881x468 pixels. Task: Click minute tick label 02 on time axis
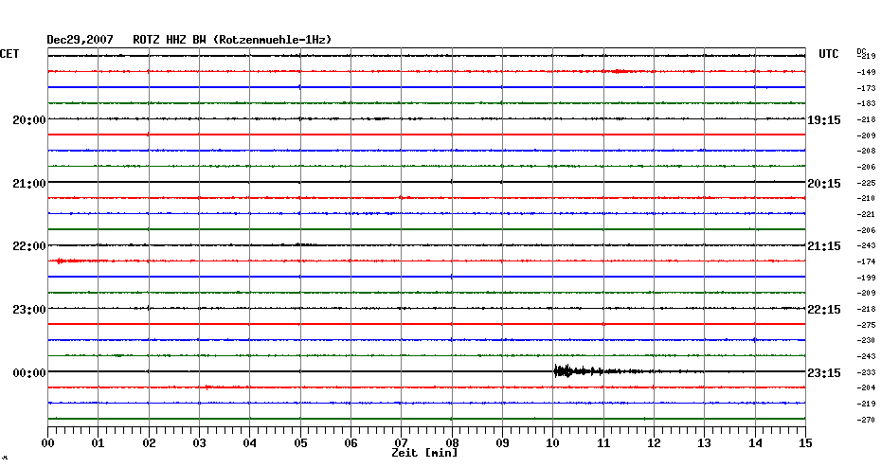pyautogui.click(x=149, y=443)
